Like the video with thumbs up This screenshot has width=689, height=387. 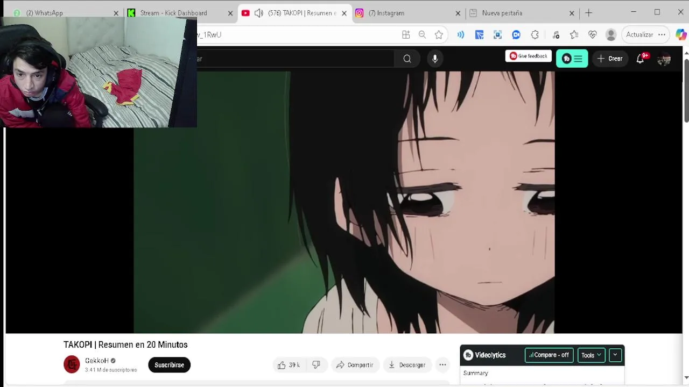point(289,365)
